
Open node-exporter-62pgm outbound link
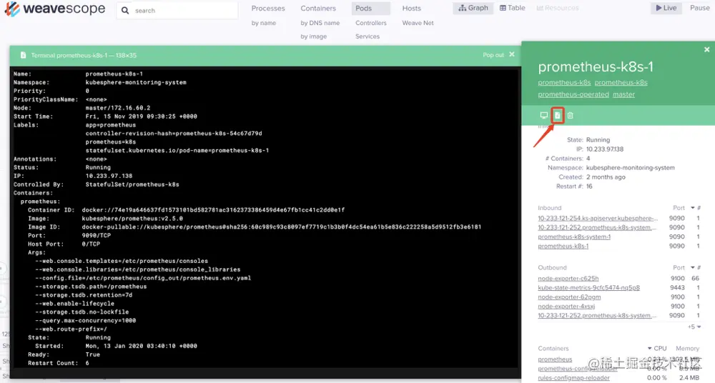(569, 297)
